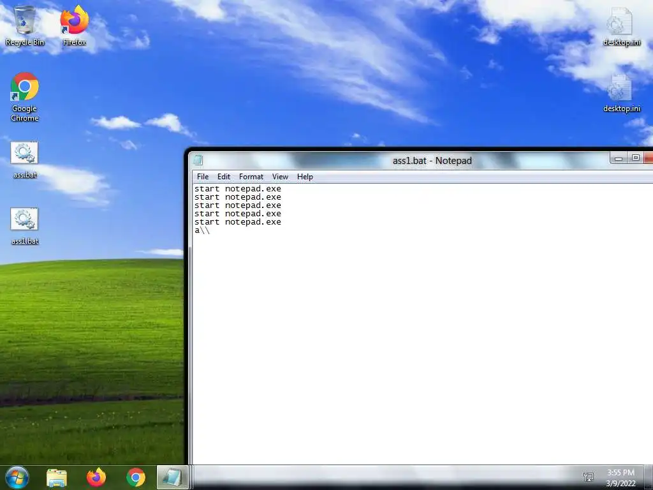Place cursor on first 'start notepad.exe' line
Screen dimensions: 653x490
pyautogui.click(x=238, y=189)
